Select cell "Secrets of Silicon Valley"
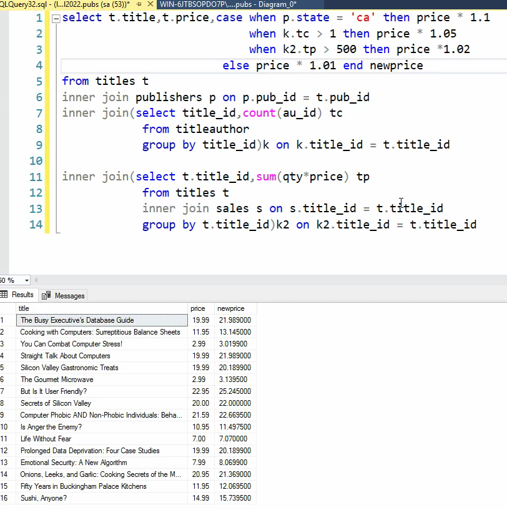The width and height of the screenshot is (507, 510). click(x=102, y=403)
